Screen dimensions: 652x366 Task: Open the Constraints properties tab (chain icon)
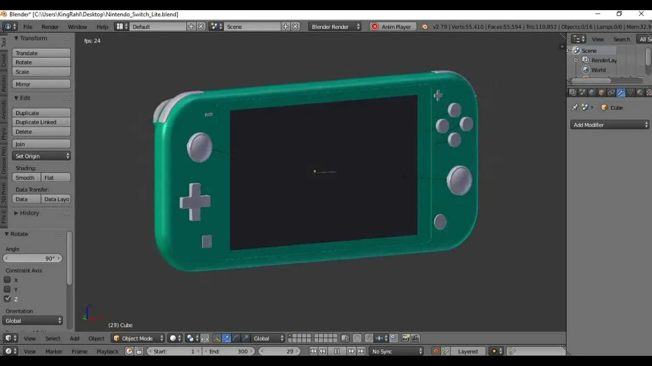point(611,93)
